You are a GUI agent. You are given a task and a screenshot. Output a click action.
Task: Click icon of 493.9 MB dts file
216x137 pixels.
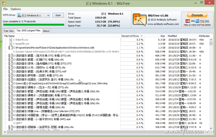click(10, 104)
